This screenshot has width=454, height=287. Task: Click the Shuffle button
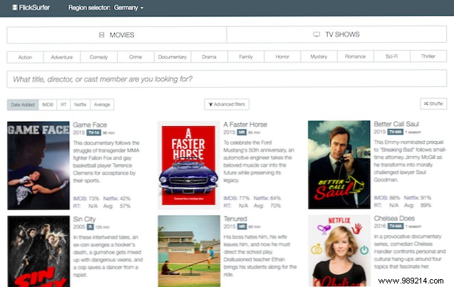pos(433,103)
